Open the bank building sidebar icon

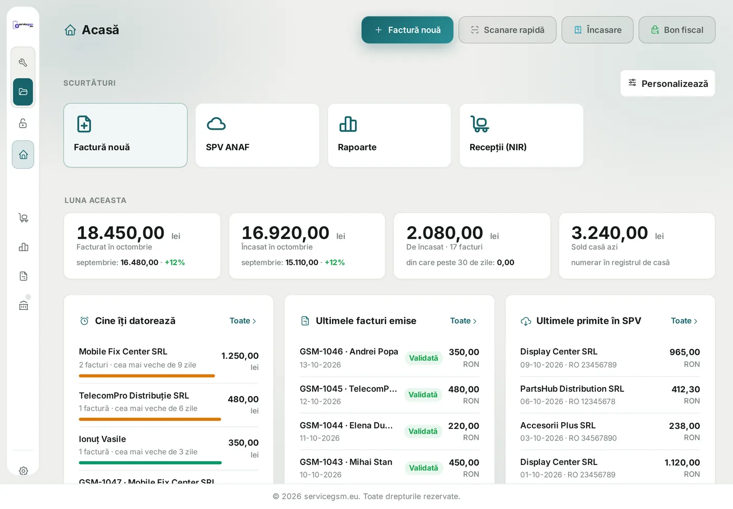coord(23,306)
